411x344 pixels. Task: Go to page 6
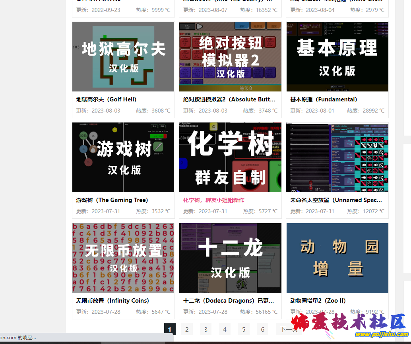click(x=263, y=329)
